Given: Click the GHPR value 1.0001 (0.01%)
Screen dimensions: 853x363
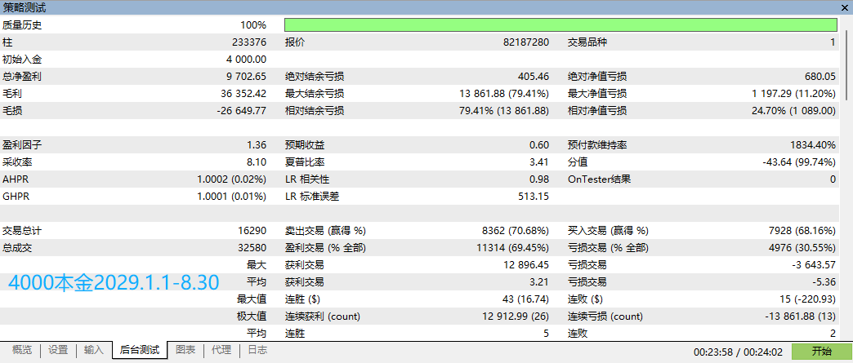Looking at the screenshot, I should point(232,197).
